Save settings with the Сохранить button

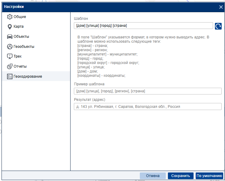pyautogui.click(x=180, y=176)
